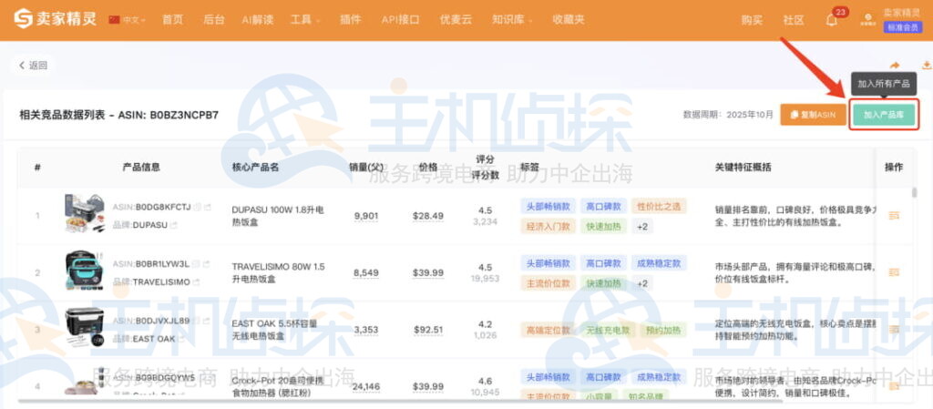Click the operation icon in EAST OAK row
Image resolution: width=933 pixels, height=409 pixels.
coord(894,330)
